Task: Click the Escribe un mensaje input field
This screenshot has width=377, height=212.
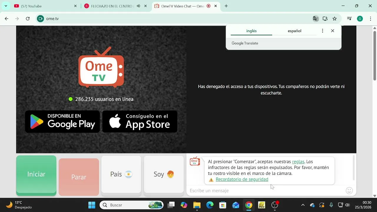Action: 266,191
